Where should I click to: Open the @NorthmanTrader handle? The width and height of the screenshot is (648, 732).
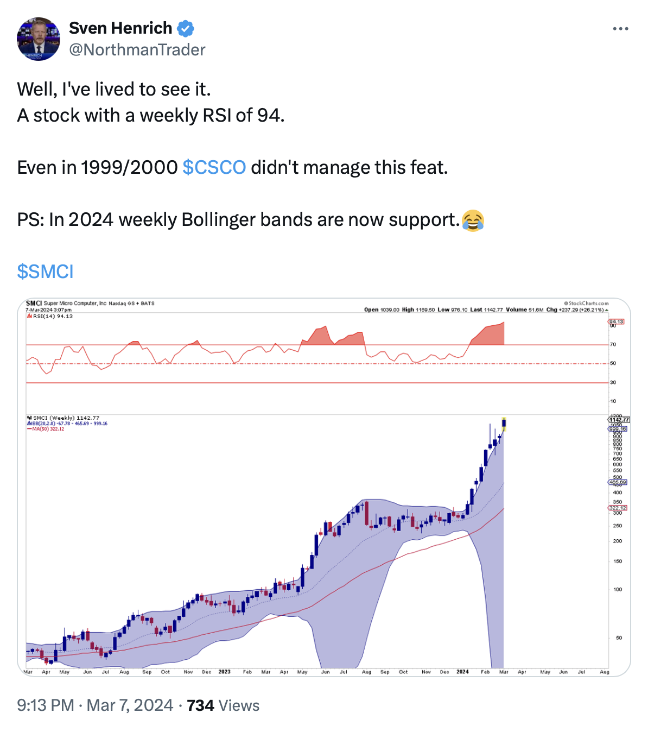click(137, 50)
